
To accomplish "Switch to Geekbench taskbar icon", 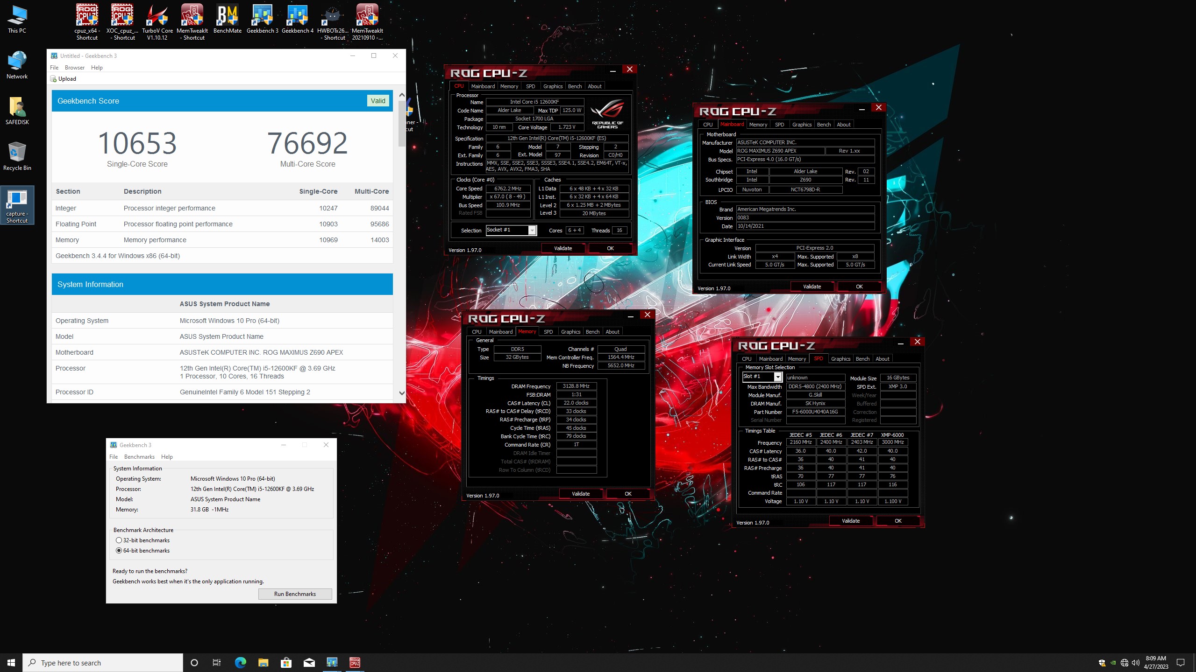I will point(332,663).
